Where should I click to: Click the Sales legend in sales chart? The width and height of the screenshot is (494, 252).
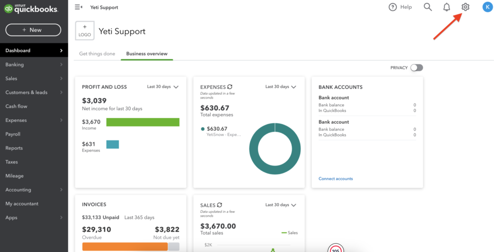pos(290,233)
